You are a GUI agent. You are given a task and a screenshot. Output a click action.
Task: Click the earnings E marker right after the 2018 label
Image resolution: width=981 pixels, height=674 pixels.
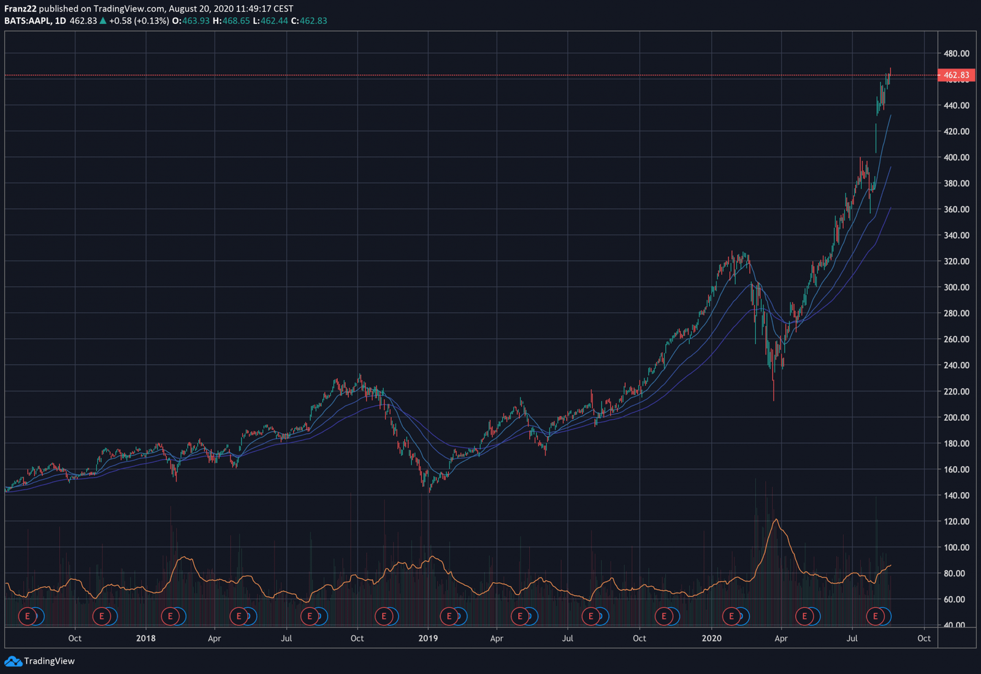pyautogui.click(x=170, y=616)
